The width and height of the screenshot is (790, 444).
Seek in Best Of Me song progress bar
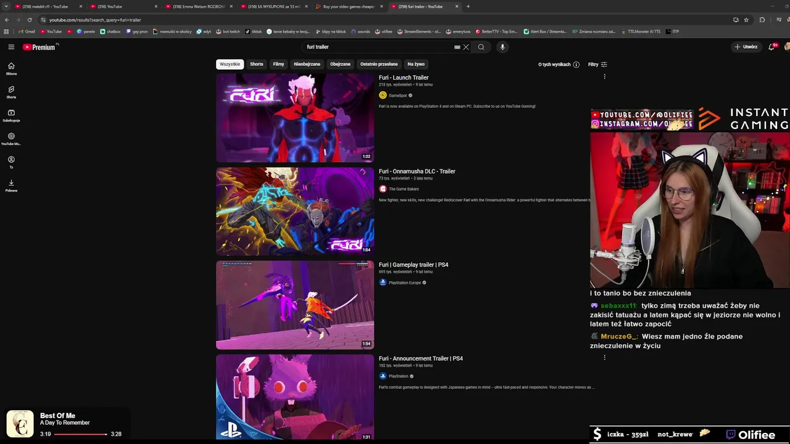[x=80, y=434]
